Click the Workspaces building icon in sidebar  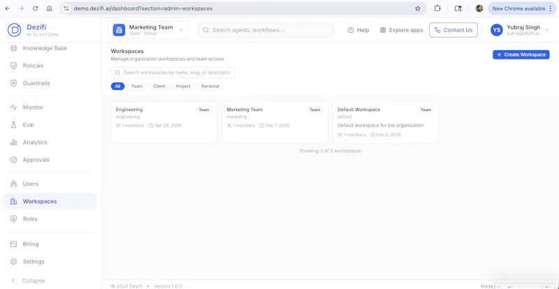(13, 201)
